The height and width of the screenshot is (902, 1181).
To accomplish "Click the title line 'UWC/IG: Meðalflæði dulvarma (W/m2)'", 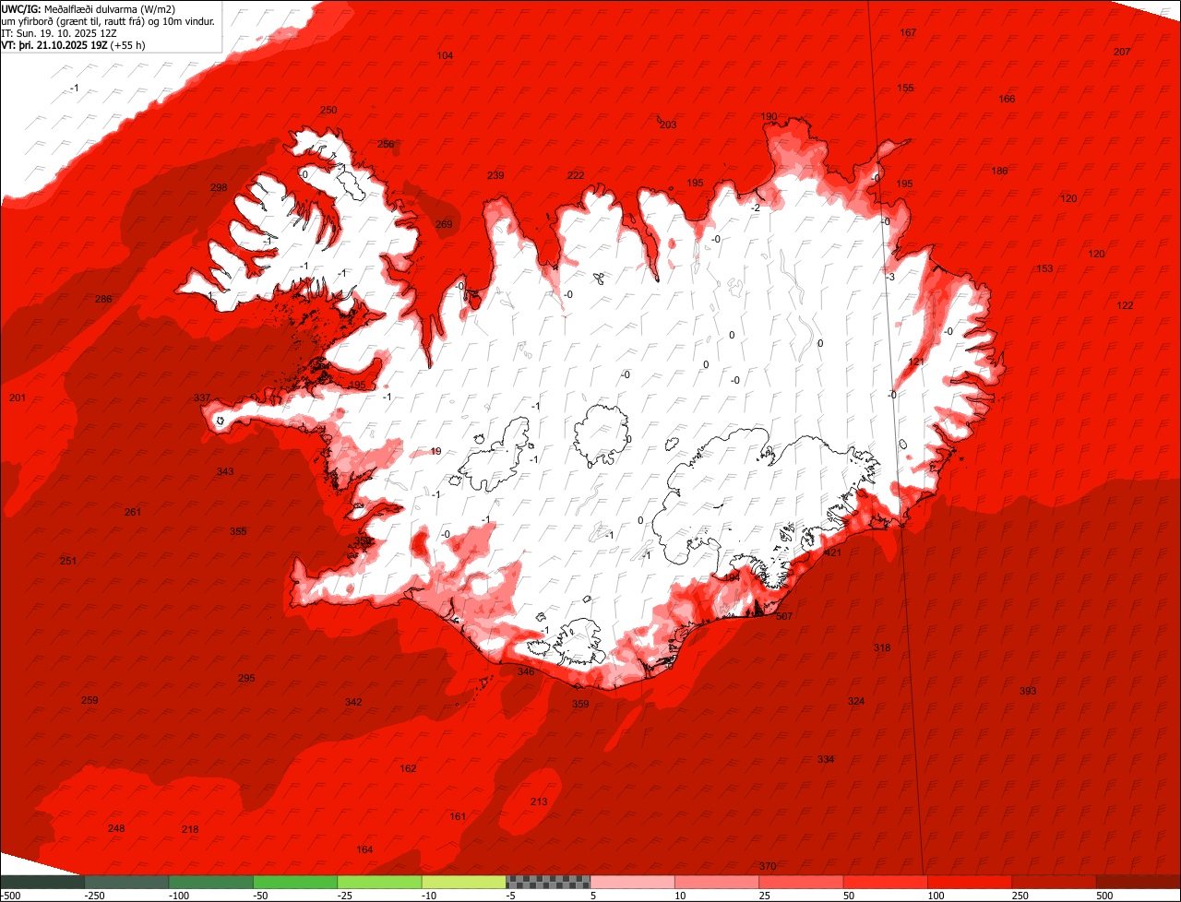I will coord(89,9).
